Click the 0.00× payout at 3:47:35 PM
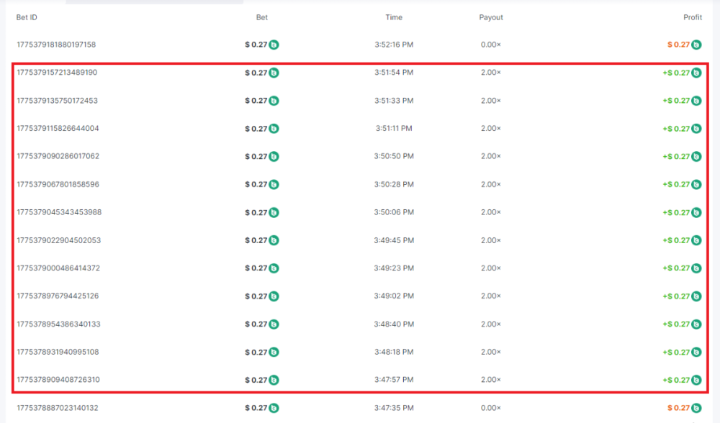Image resolution: width=720 pixels, height=423 pixels. point(491,408)
